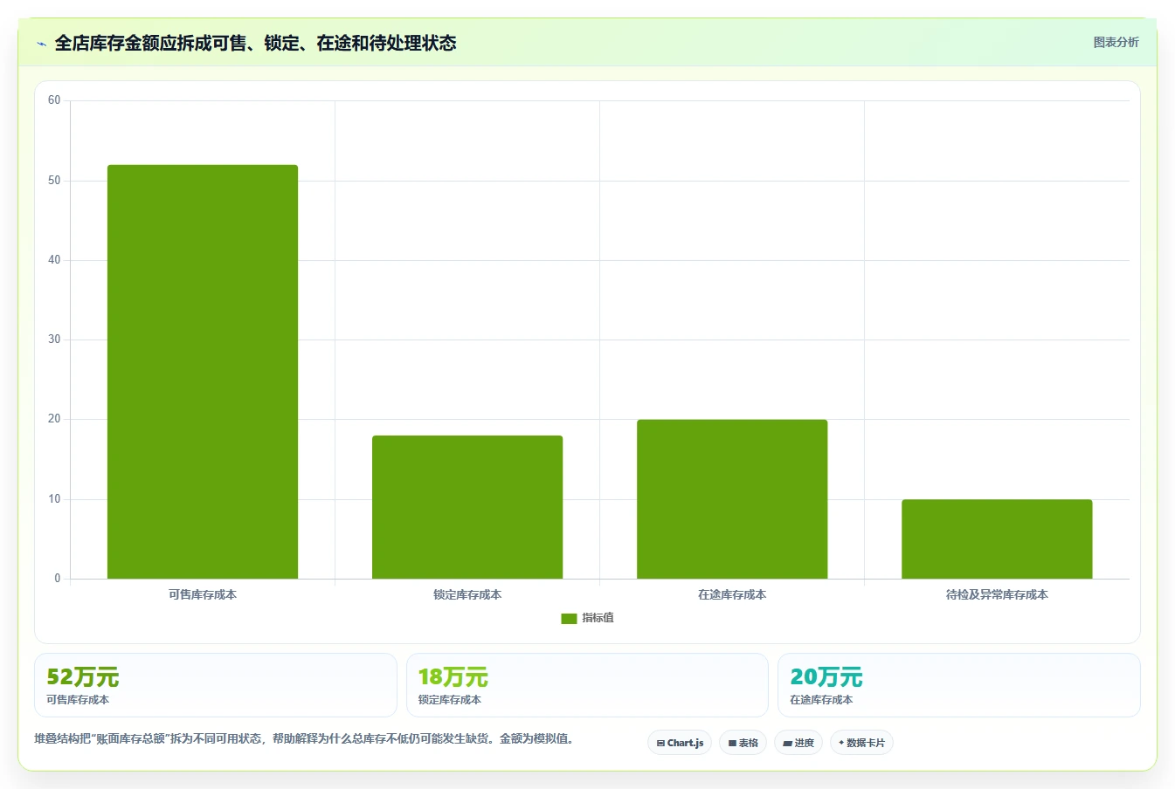Image resolution: width=1175 pixels, height=789 pixels.
Task: Click the 待检及异常库存成本 bar
Action: point(997,539)
